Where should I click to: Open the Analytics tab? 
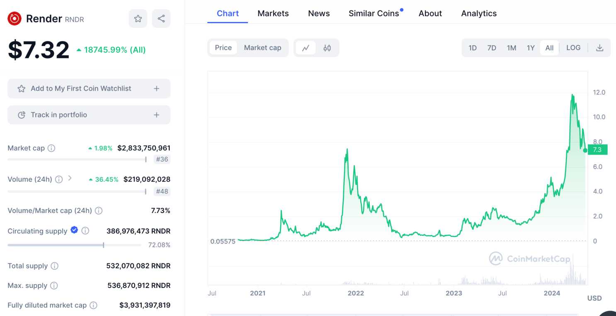point(479,13)
